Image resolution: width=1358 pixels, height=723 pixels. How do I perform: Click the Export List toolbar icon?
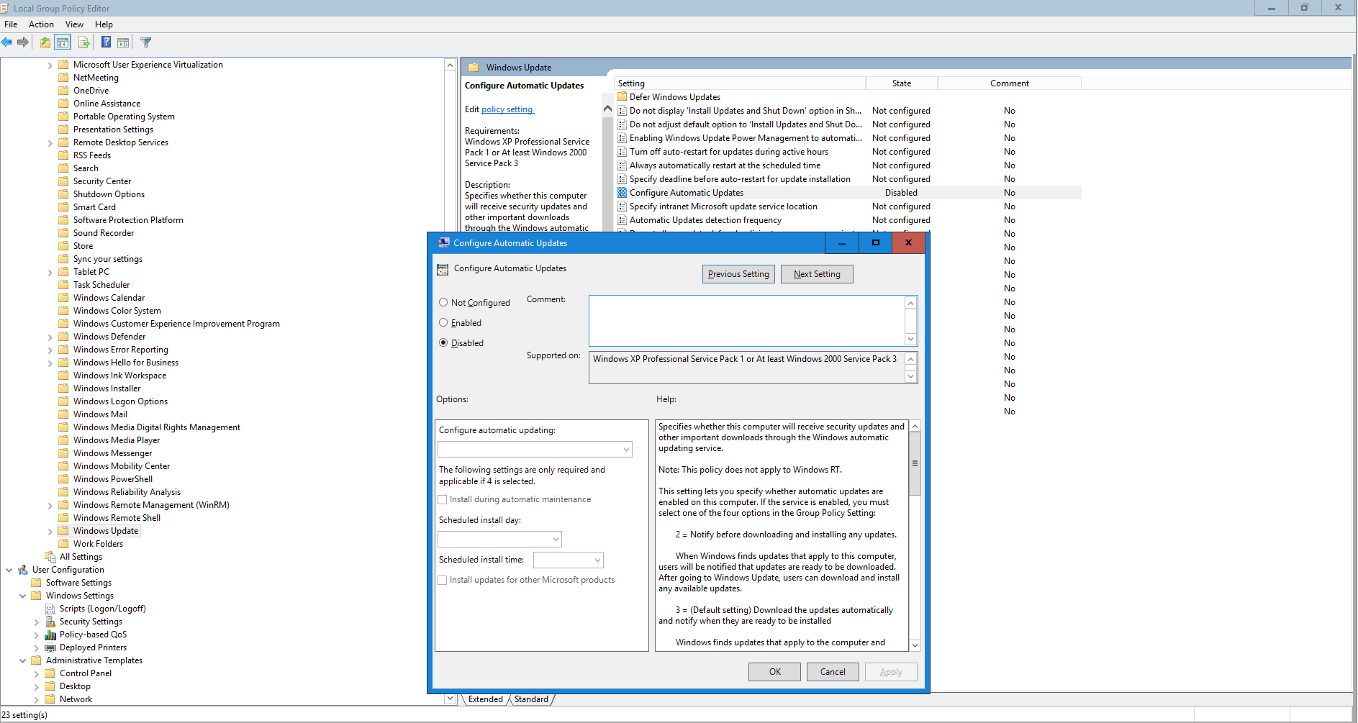(83, 42)
